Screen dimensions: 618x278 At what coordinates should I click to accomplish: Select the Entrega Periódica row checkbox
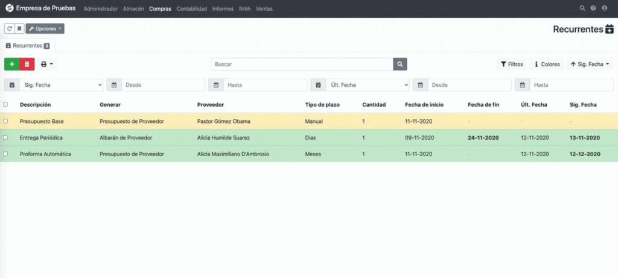click(x=6, y=137)
